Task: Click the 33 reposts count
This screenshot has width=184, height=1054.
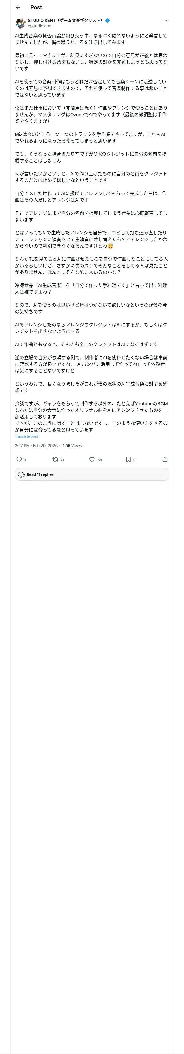Action: point(62,460)
